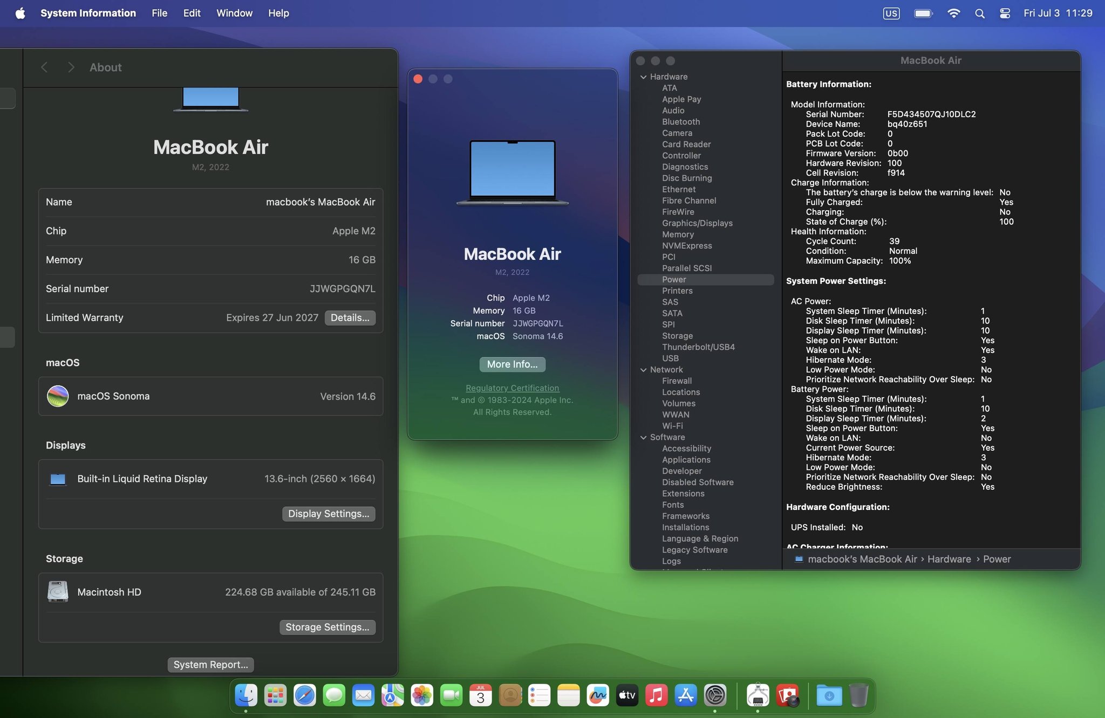Open Finder from the Dock
The width and height of the screenshot is (1105, 718).
tap(246, 695)
